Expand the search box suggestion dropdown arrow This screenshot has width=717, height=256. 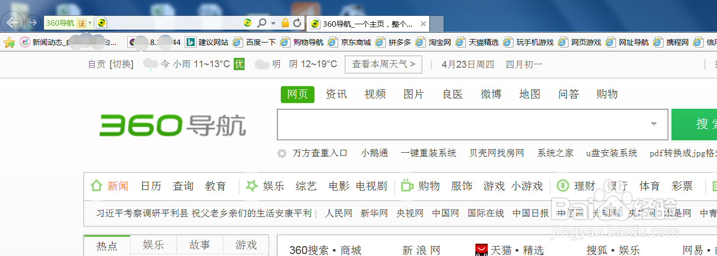click(654, 125)
